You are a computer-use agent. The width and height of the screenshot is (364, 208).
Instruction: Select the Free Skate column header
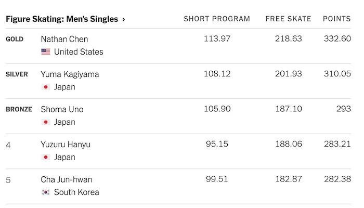click(x=288, y=19)
